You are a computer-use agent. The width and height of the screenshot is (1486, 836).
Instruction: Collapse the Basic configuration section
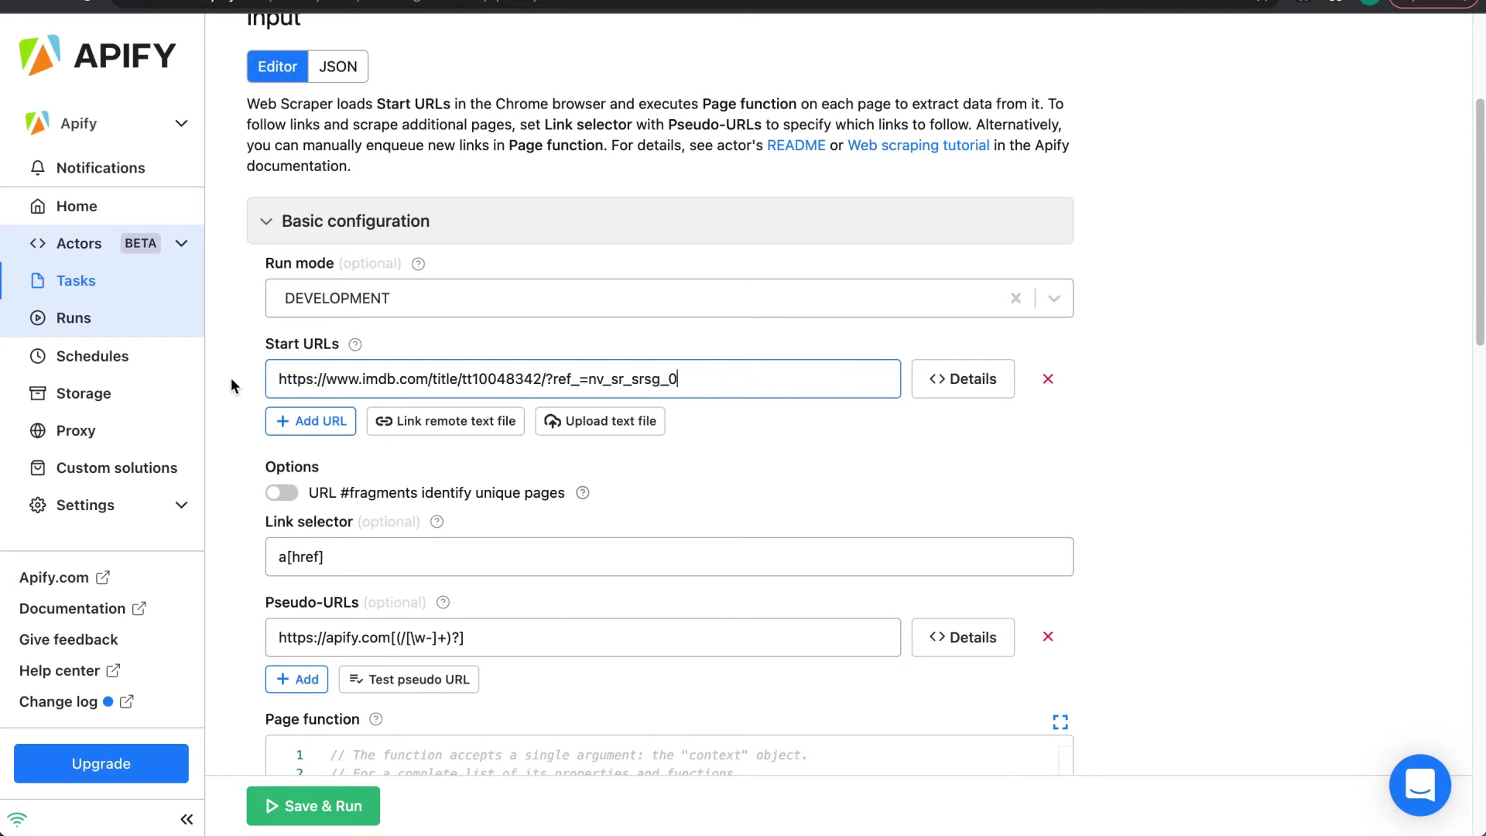[266, 221]
